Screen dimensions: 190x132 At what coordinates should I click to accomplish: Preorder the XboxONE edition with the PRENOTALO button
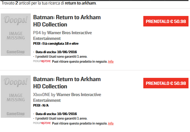166,83
